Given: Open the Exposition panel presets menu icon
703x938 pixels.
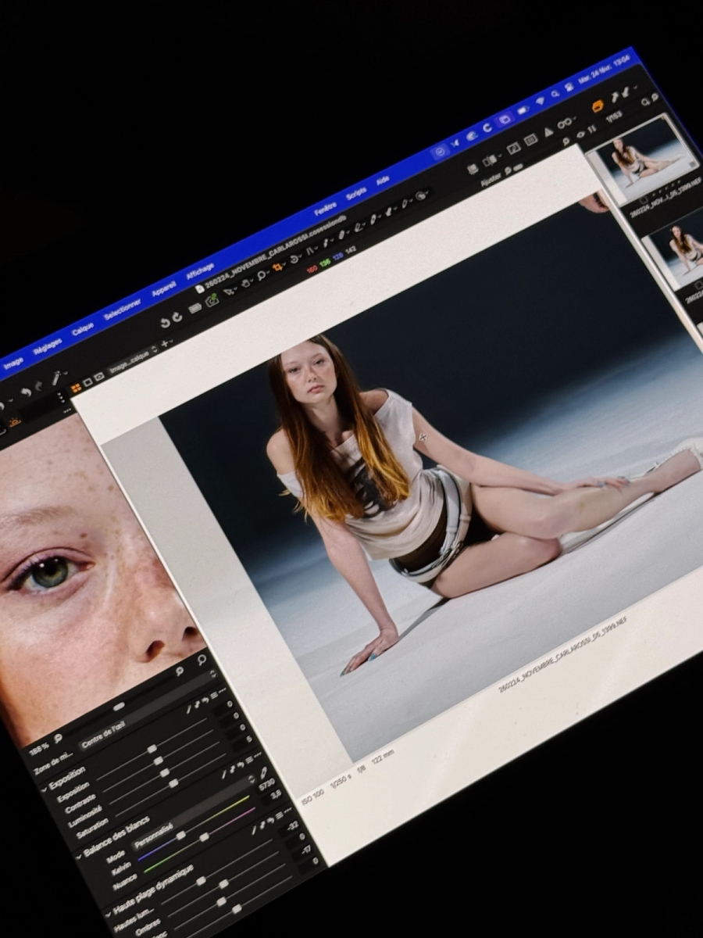Looking at the screenshot, I should (x=212, y=696).
